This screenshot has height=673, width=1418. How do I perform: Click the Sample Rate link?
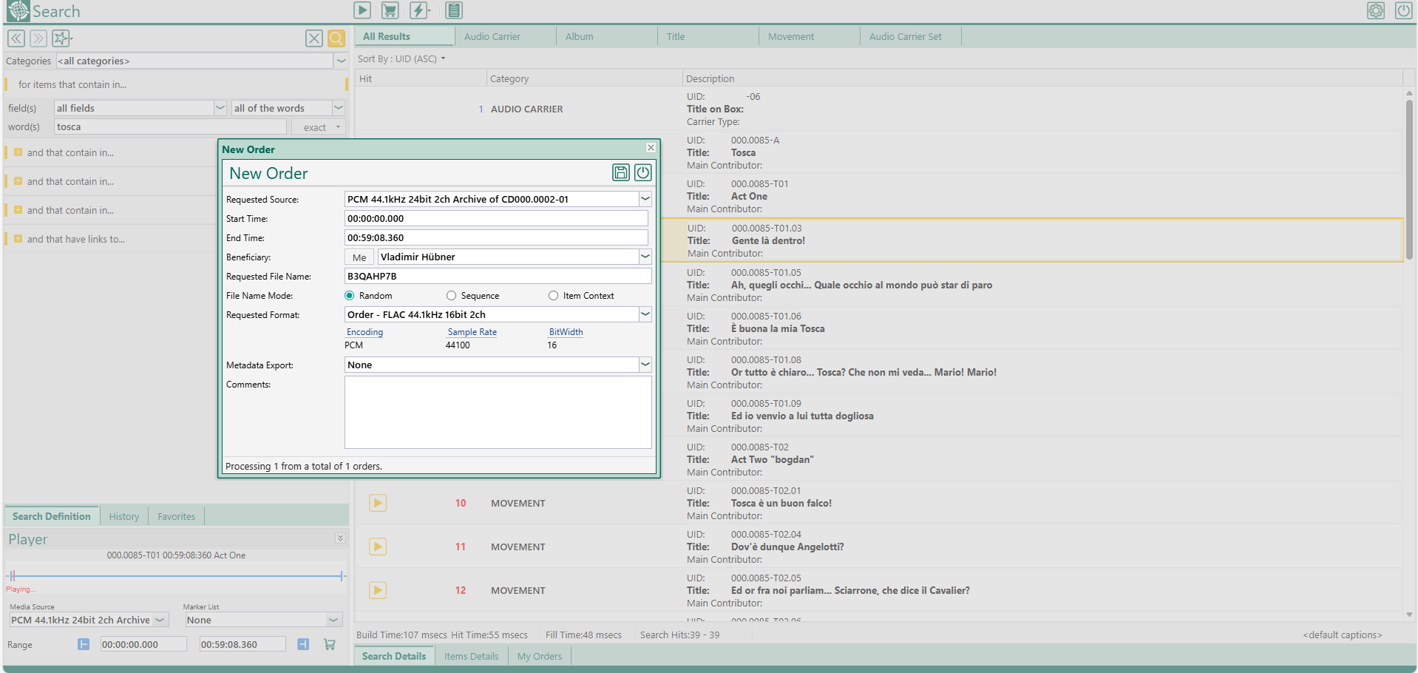(472, 332)
